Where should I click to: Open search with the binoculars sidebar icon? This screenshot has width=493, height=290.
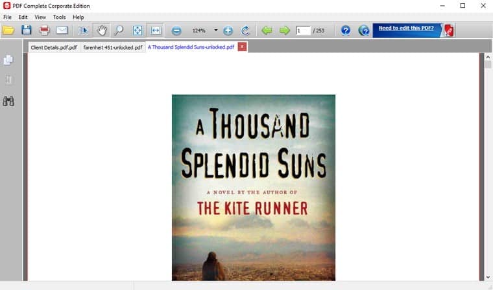pos(8,101)
